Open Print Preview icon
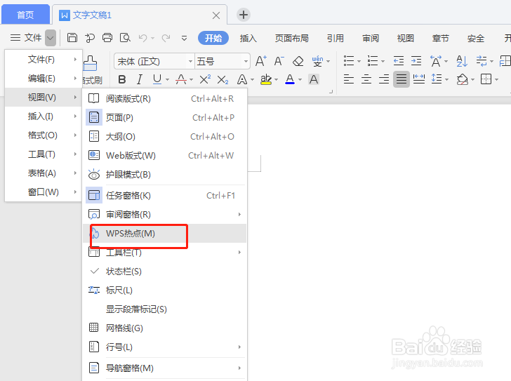Screen dimensions: 511x381 point(125,38)
